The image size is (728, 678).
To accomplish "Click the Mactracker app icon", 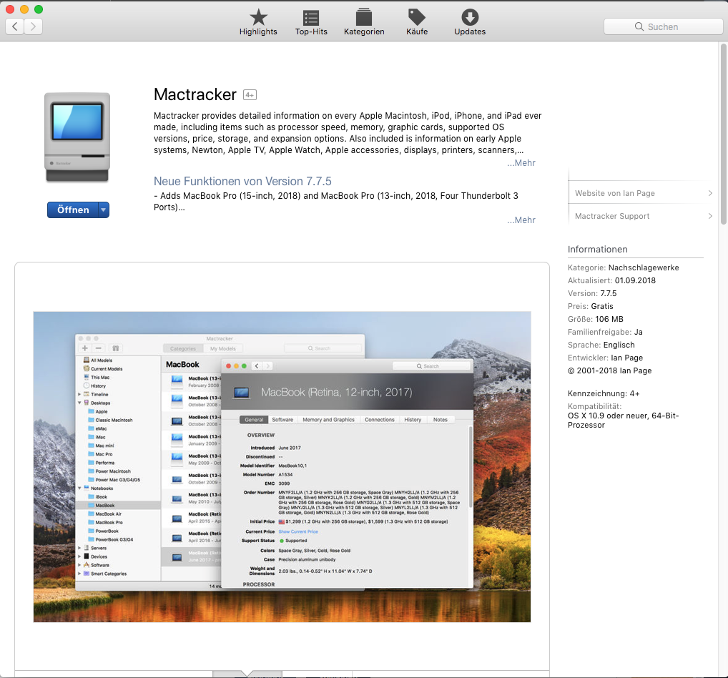I will pyautogui.click(x=77, y=137).
